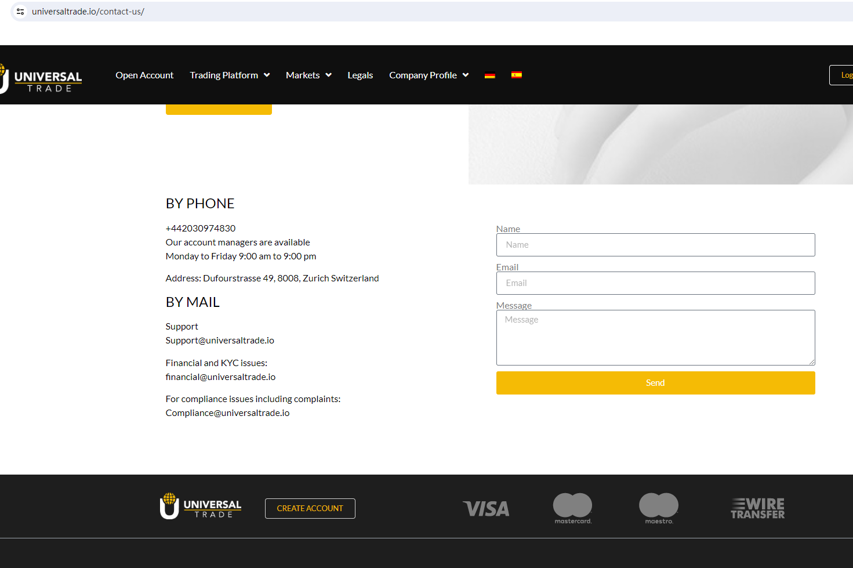Viewport: 853px width, 568px height.
Task: Expand the Company Profile dropdown arrow
Action: pyautogui.click(x=466, y=75)
